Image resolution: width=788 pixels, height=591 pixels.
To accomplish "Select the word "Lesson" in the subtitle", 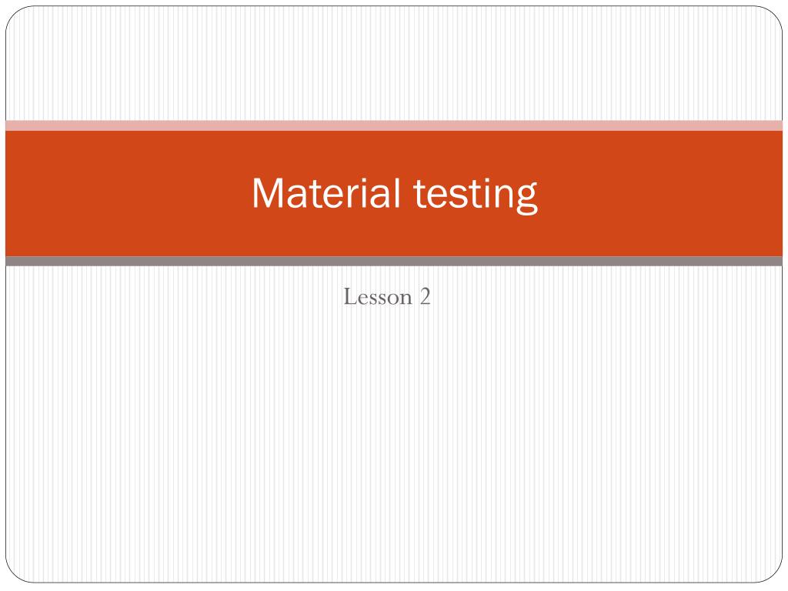I will point(378,296).
